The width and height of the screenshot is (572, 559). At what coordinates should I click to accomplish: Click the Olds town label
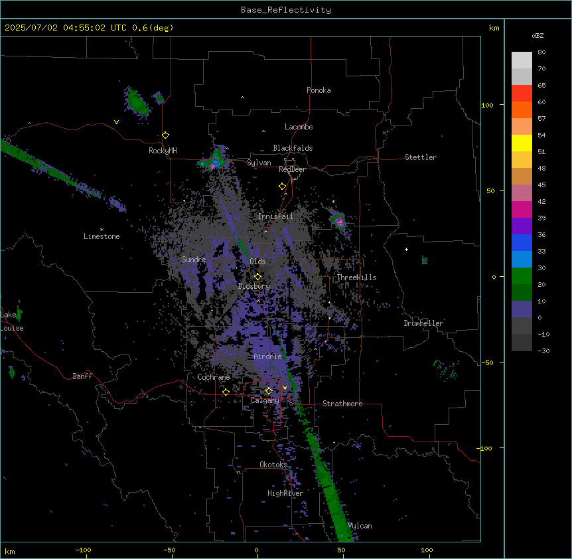pos(257,262)
